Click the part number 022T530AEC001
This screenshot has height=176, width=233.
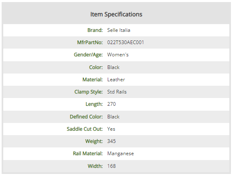click(126, 42)
